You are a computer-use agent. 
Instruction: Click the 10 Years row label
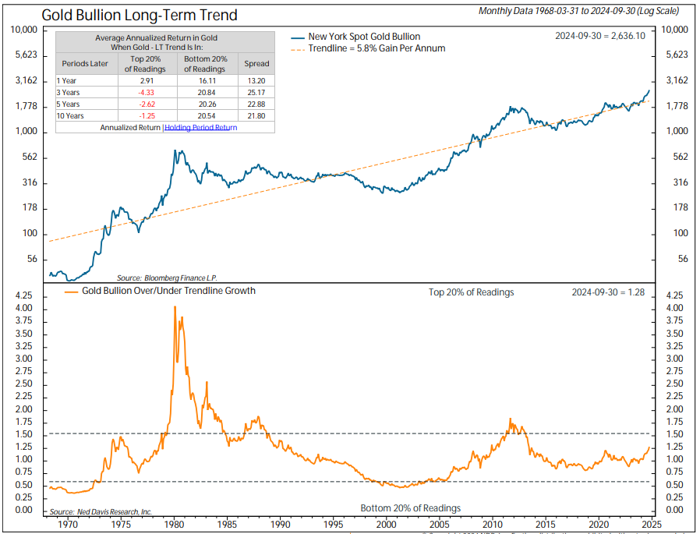point(72,115)
